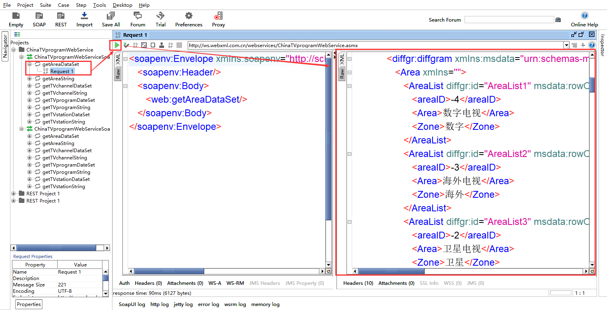Run the request with the green submit arrow

(116, 45)
